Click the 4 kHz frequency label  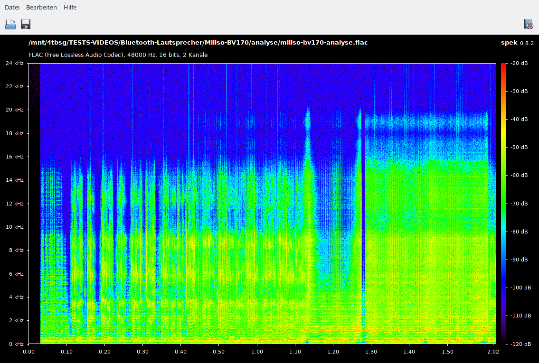16,297
